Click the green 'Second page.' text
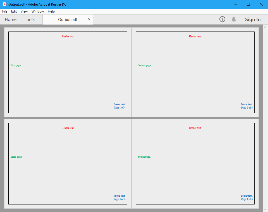This screenshot has width=268, height=212. [145, 65]
